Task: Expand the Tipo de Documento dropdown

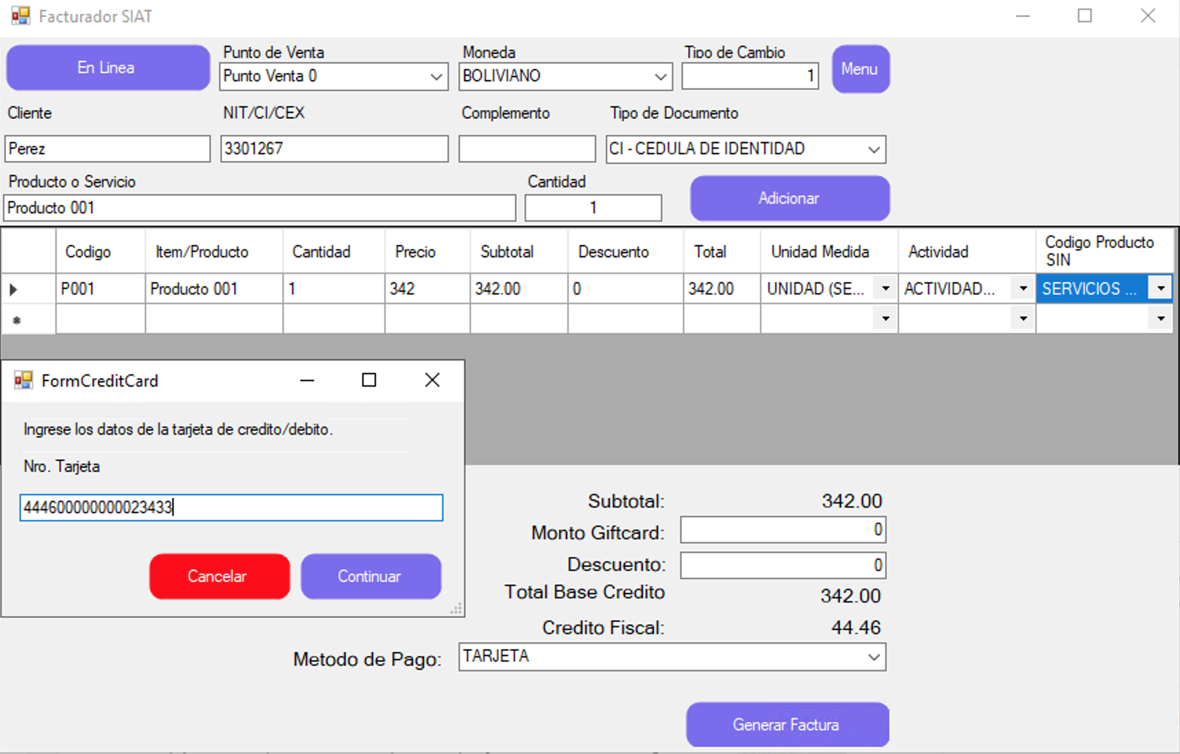Action: click(x=873, y=149)
